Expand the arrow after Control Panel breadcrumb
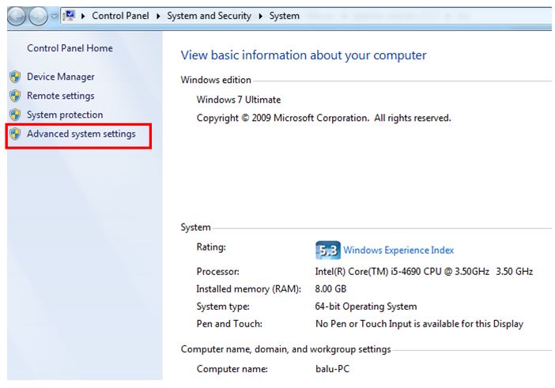The image size is (555, 388). (x=158, y=16)
